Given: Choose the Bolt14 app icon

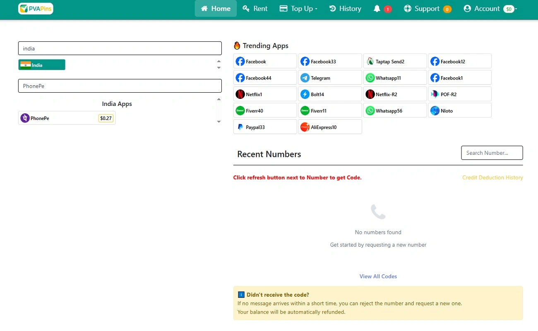Looking at the screenshot, I should click(x=305, y=94).
